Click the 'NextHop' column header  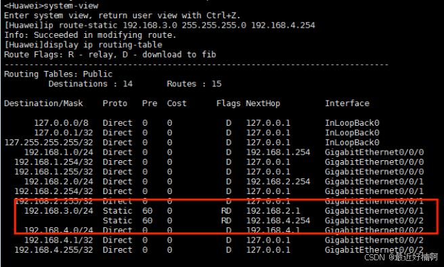[x=263, y=103]
